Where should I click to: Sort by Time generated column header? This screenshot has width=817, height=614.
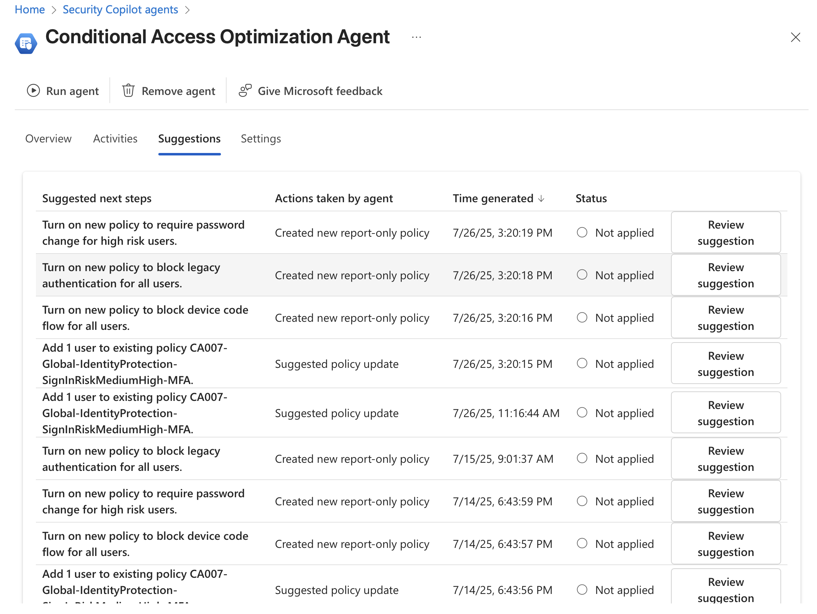[493, 199]
